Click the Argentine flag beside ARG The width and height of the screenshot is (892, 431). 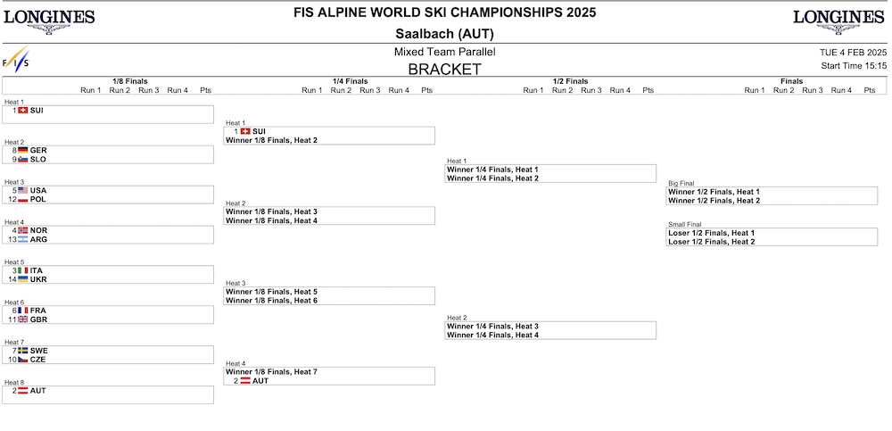23,240
